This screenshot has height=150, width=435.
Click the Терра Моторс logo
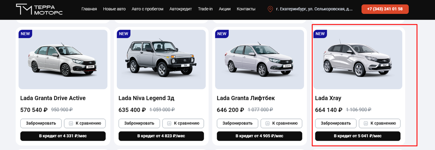40,9
